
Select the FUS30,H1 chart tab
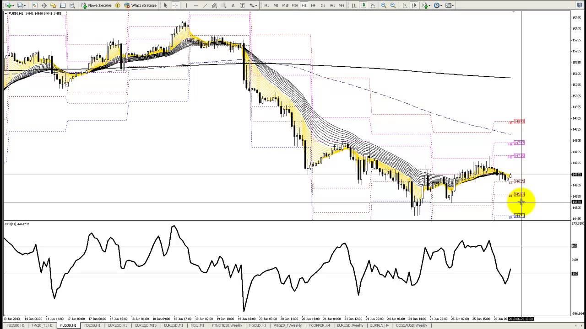tap(68, 325)
